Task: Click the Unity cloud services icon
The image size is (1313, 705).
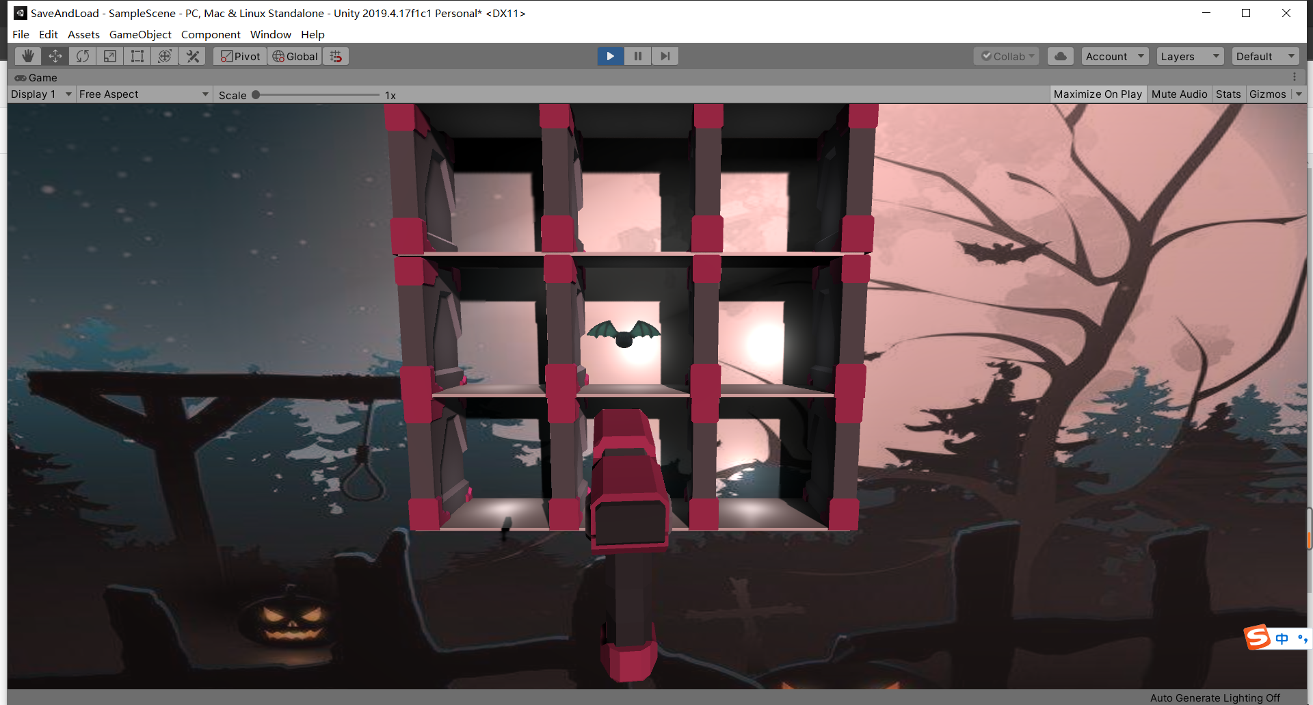Action: pyautogui.click(x=1059, y=56)
